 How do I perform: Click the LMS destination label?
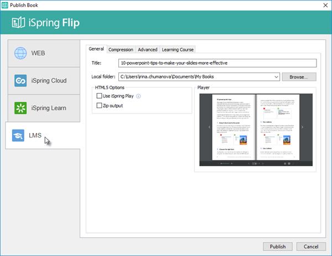[x=35, y=135]
